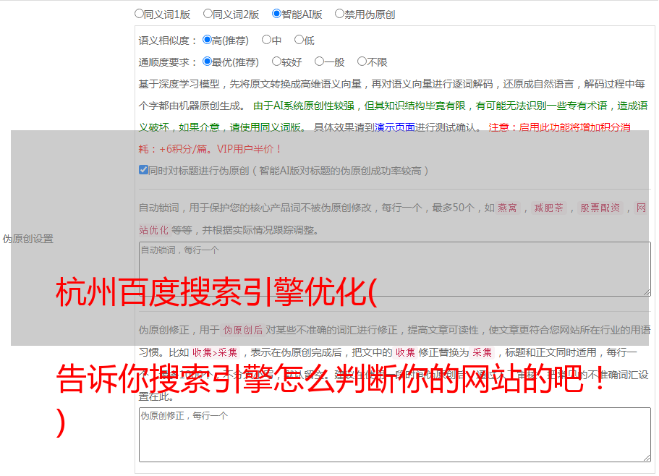
Task: Toggle 同时对标题进行伪原创 checkbox
Action: [x=143, y=170]
